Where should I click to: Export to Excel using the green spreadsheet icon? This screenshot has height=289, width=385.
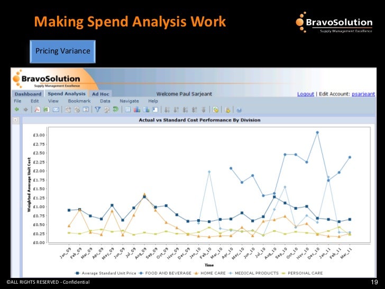(x=46, y=110)
